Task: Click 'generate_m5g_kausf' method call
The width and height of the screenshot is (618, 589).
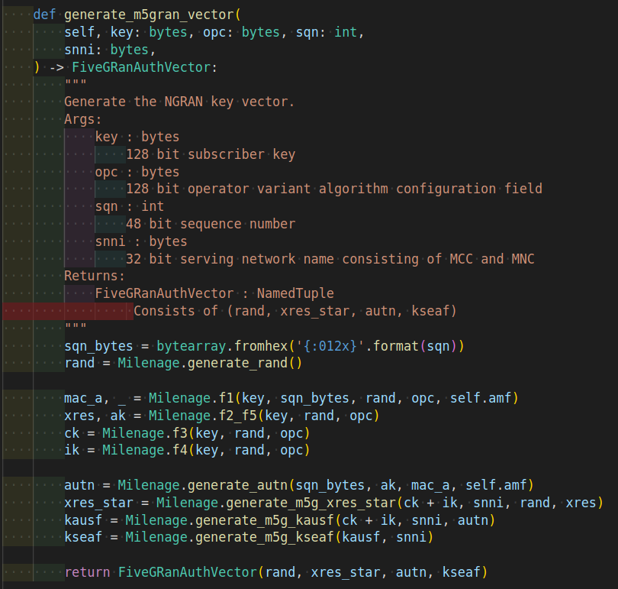Action: [265, 520]
